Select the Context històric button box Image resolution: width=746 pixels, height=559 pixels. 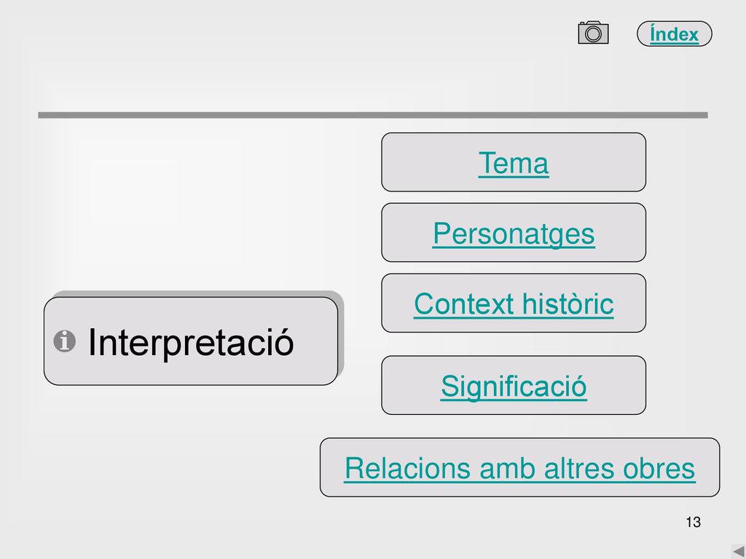[514, 303]
